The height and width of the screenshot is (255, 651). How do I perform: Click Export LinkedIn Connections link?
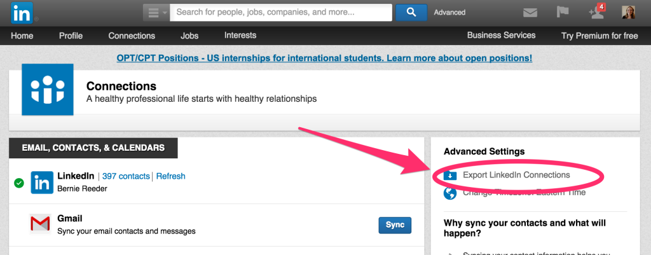click(x=516, y=175)
